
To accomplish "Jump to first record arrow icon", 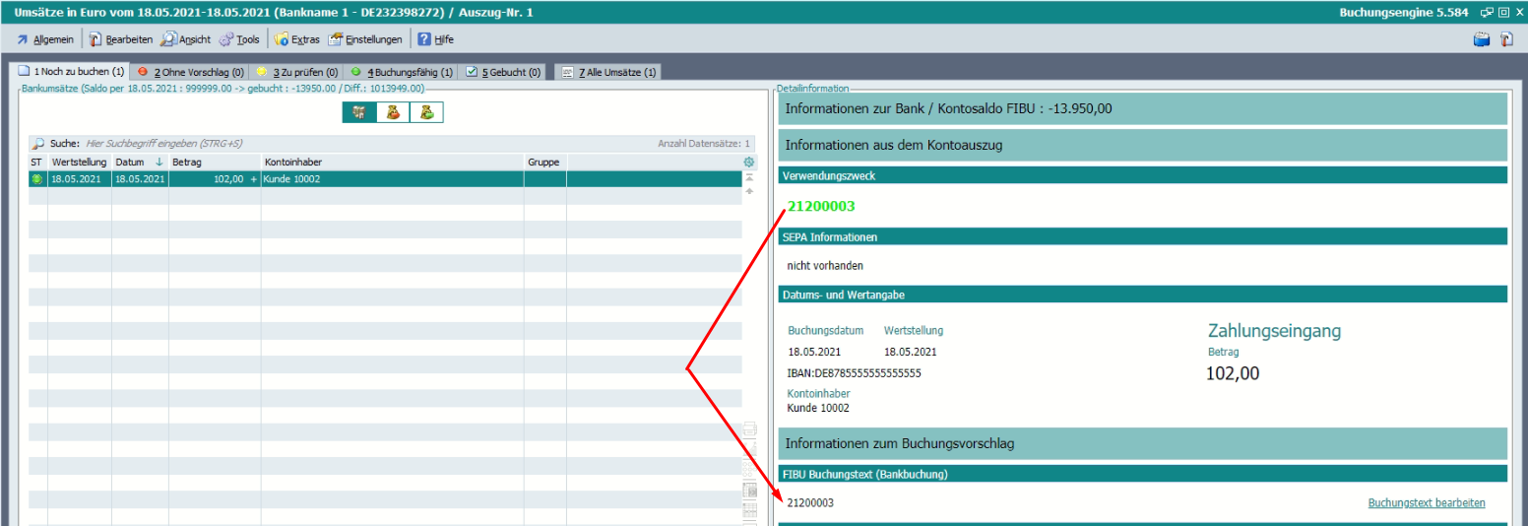I will click(749, 177).
